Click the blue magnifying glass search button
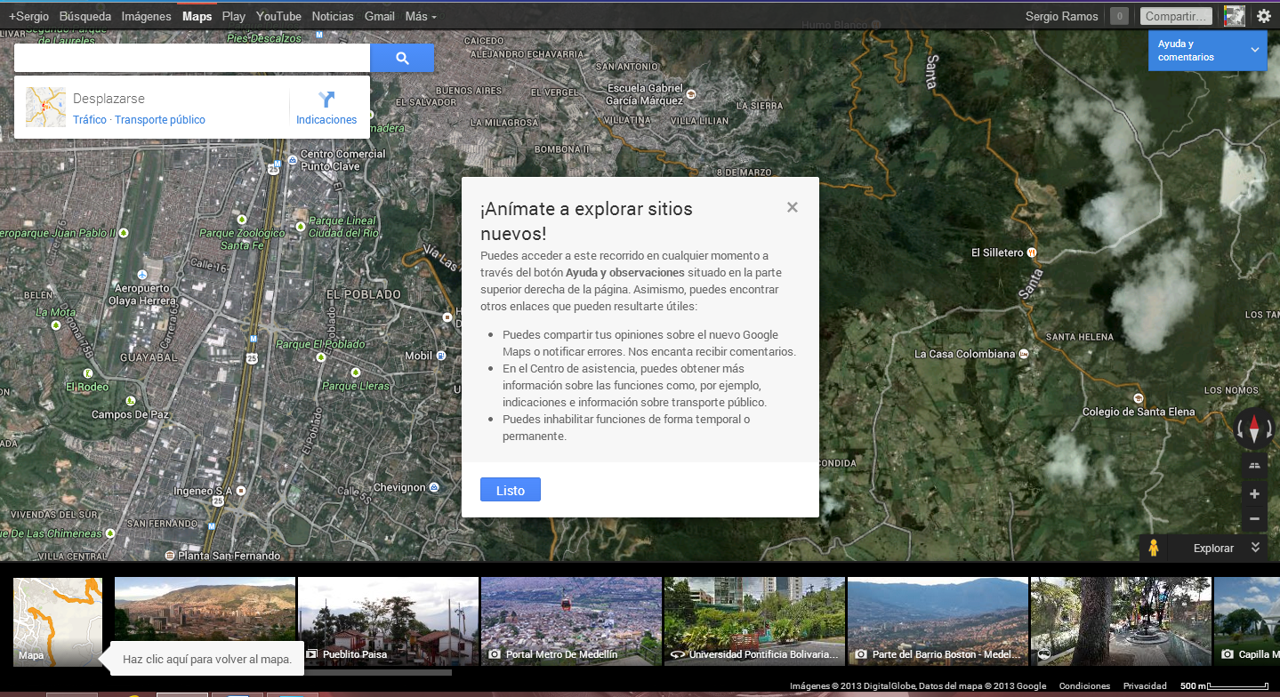The image size is (1280, 697). pyautogui.click(x=401, y=59)
